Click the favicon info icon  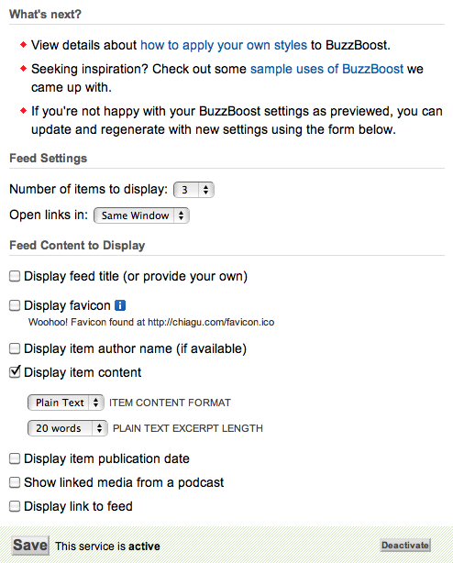120,305
